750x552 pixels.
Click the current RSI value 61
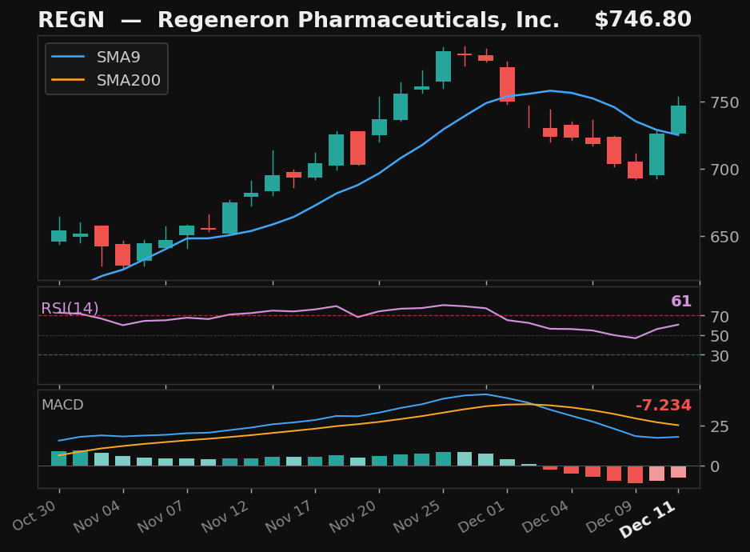pos(681,301)
